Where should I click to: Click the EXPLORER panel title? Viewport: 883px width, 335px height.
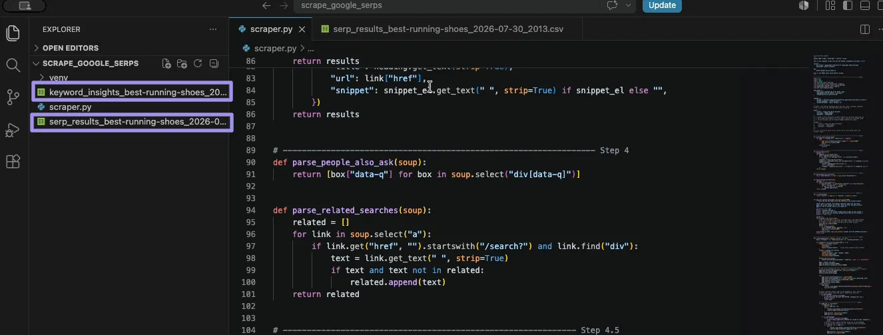(x=61, y=29)
